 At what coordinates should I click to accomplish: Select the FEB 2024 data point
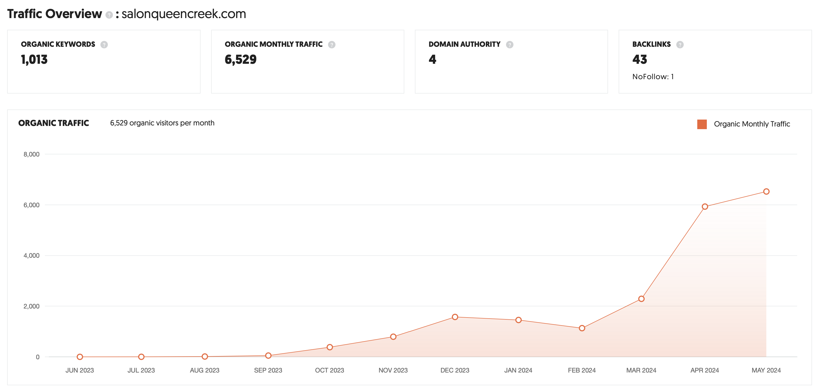point(582,328)
